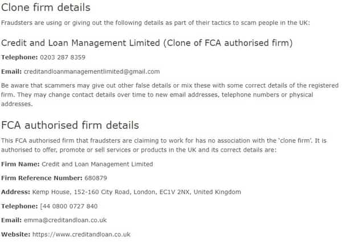Viewport: 343px width, 242px height.
Task: Click the sentence about fraudsters using details
Action: click(x=156, y=23)
